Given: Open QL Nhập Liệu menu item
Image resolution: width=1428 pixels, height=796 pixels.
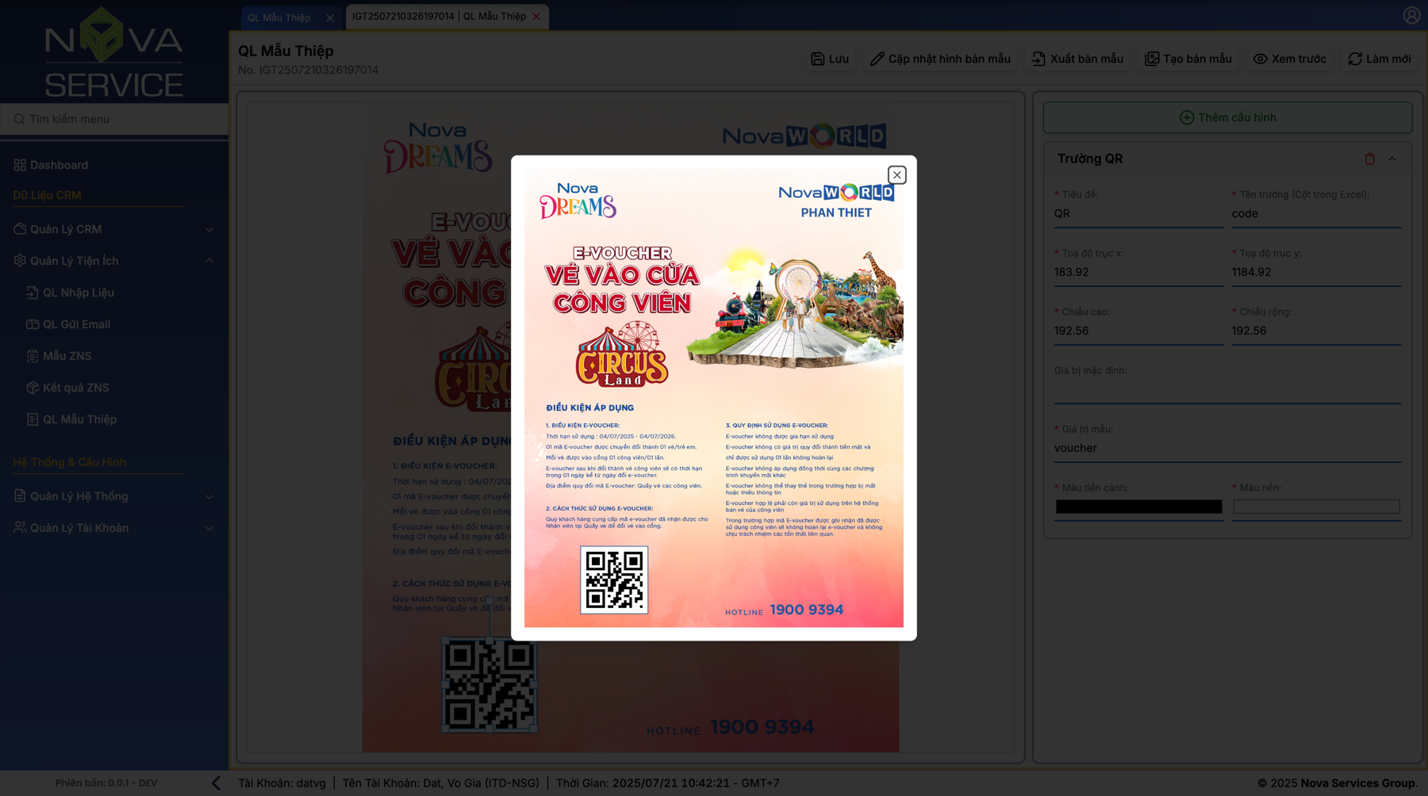Looking at the screenshot, I should (x=79, y=293).
